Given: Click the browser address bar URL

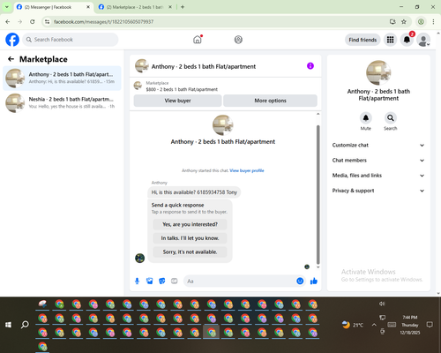Looking at the screenshot, I should tap(103, 22).
